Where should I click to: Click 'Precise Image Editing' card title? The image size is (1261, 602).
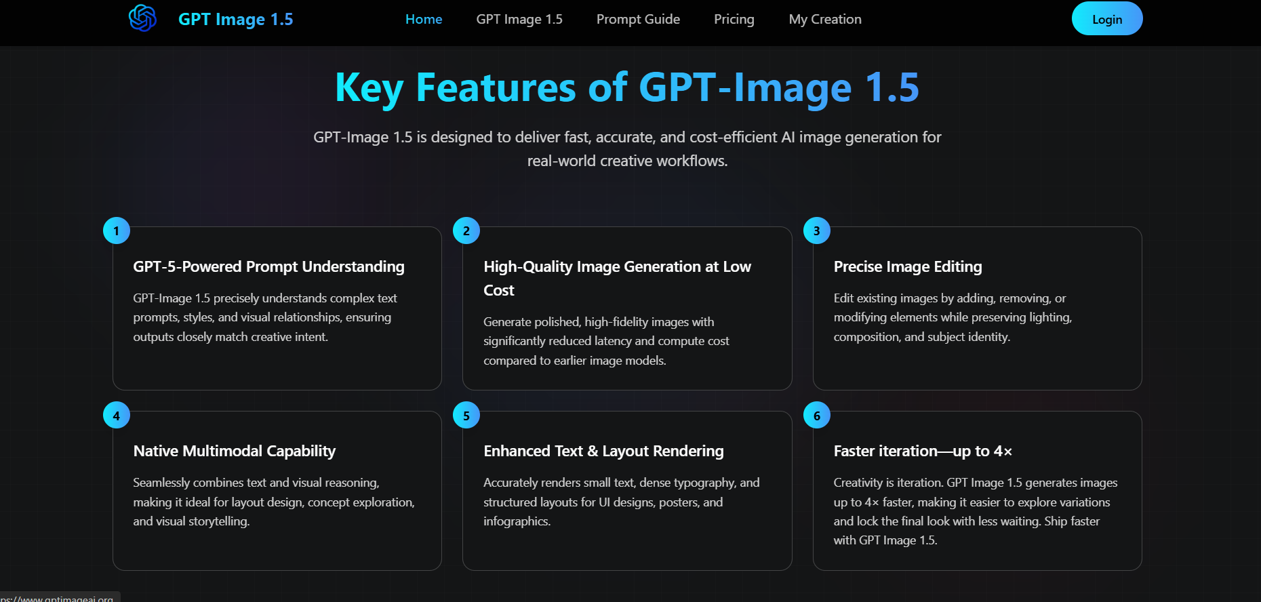908,266
